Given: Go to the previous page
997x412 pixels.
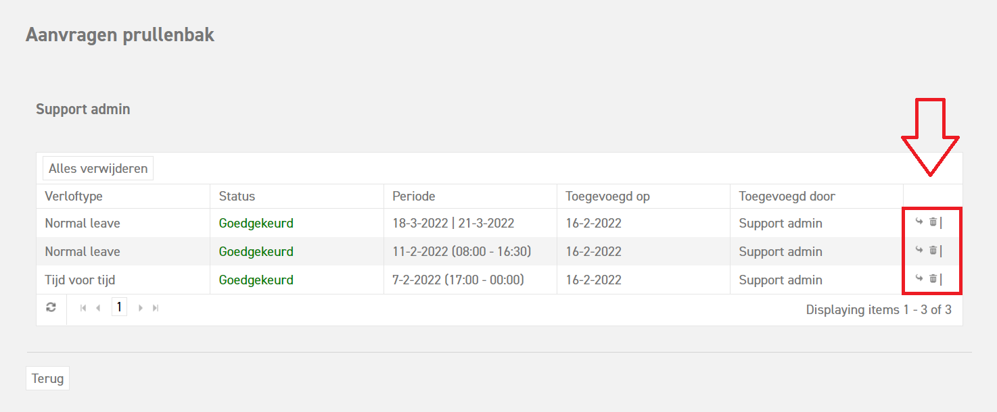Looking at the screenshot, I should click(x=98, y=308).
